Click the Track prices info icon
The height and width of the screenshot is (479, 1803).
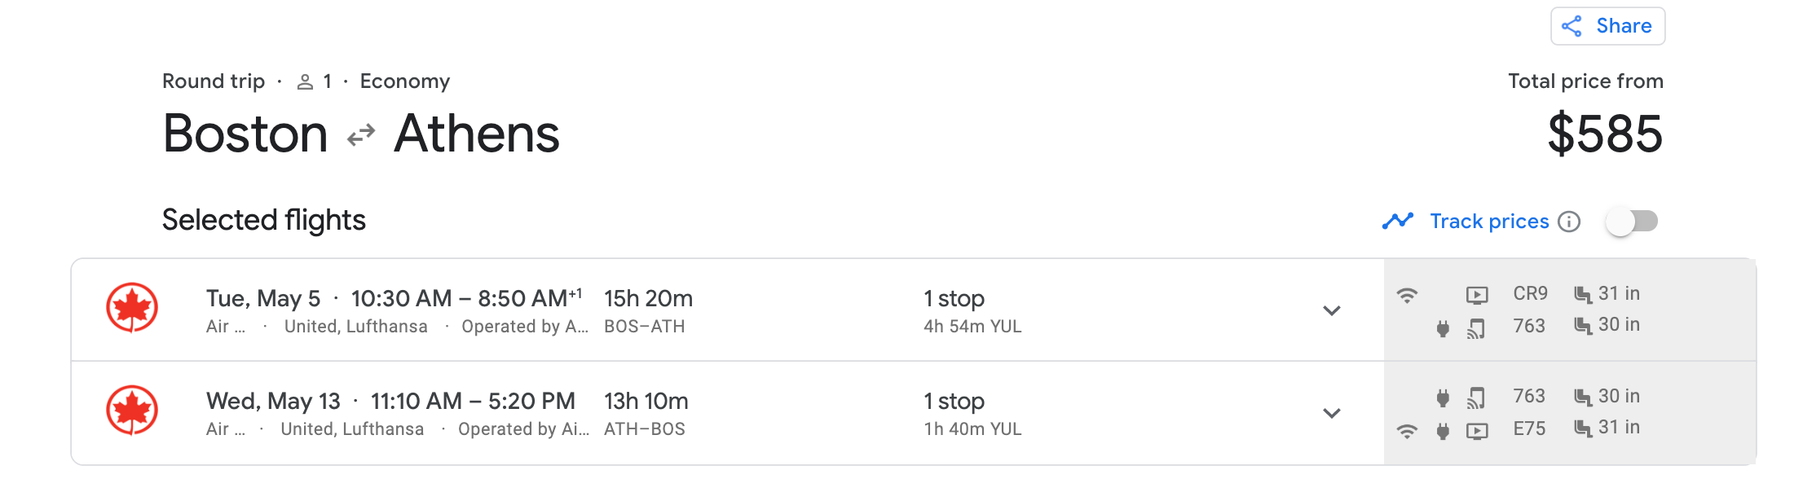(x=1569, y=222)
